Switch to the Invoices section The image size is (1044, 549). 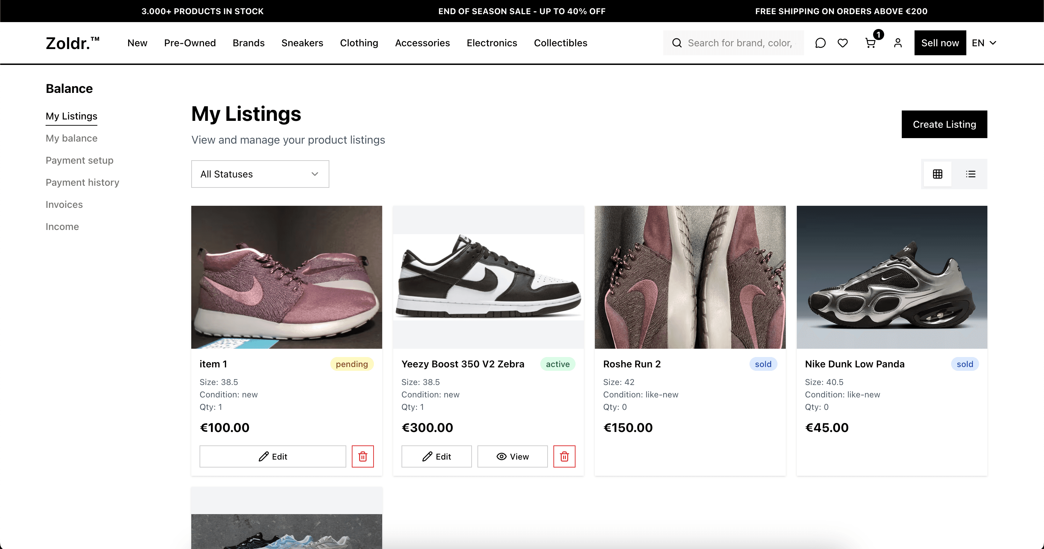coord(64,204)
